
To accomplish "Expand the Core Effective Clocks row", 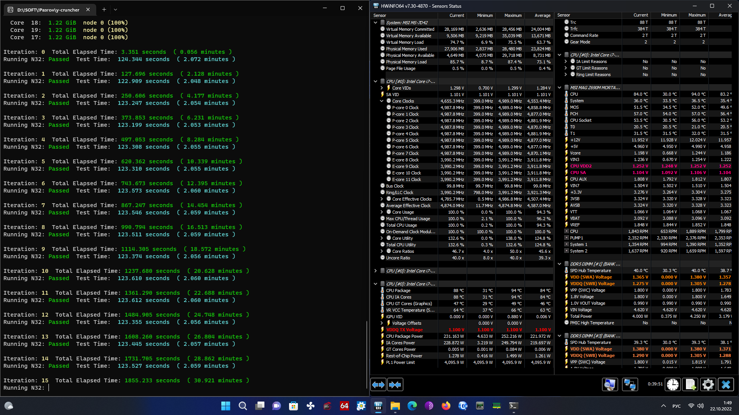I will 382,199.
